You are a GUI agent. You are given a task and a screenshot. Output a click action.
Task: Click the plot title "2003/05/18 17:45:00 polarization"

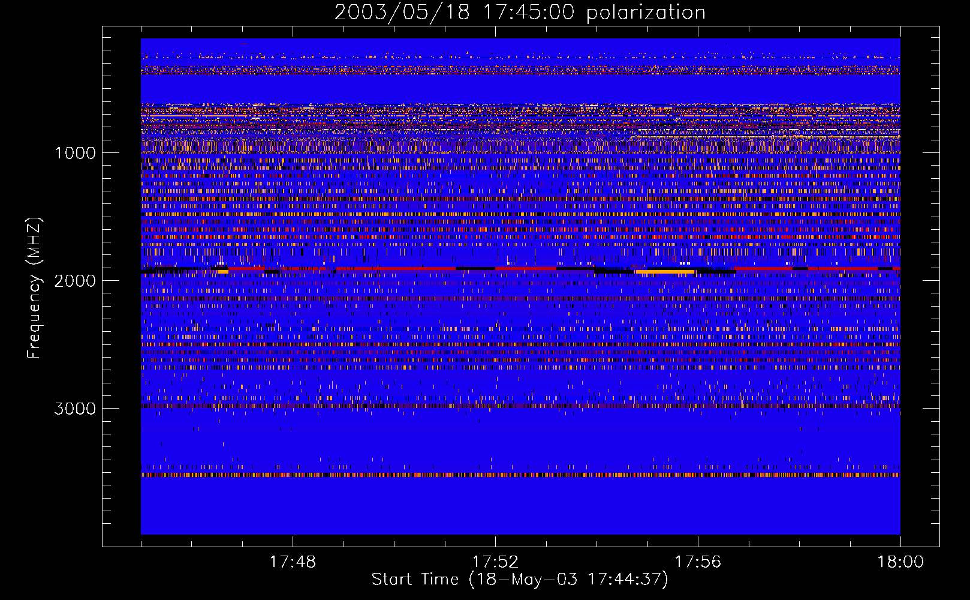coord(520,12)
